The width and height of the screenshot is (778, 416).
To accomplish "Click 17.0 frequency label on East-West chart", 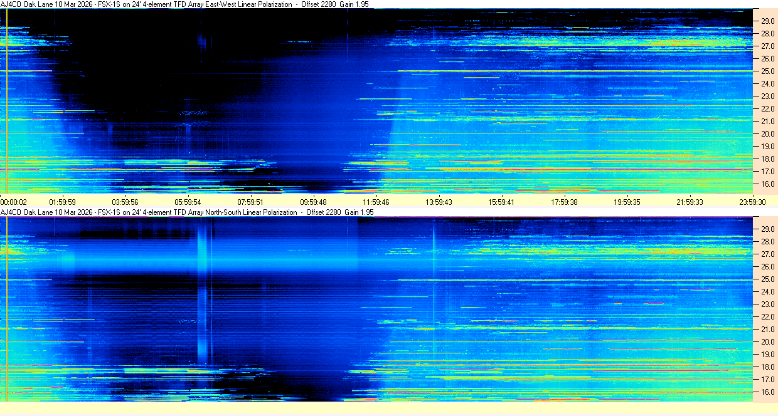I will click(768, 172).
